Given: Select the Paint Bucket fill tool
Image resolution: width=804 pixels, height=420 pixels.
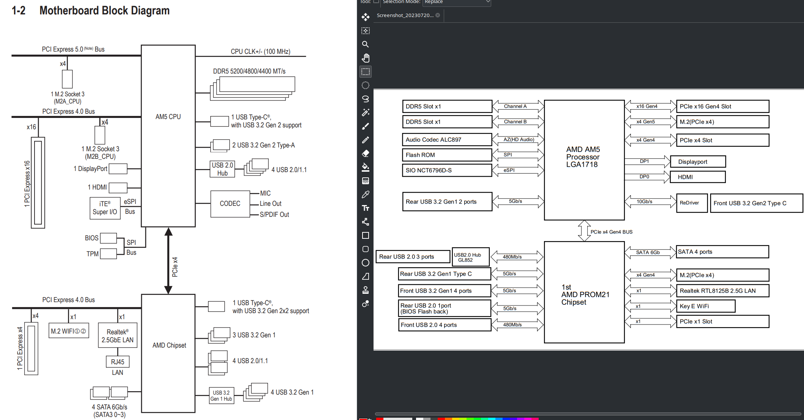Looking at the screenshot, I should [366, 167].
